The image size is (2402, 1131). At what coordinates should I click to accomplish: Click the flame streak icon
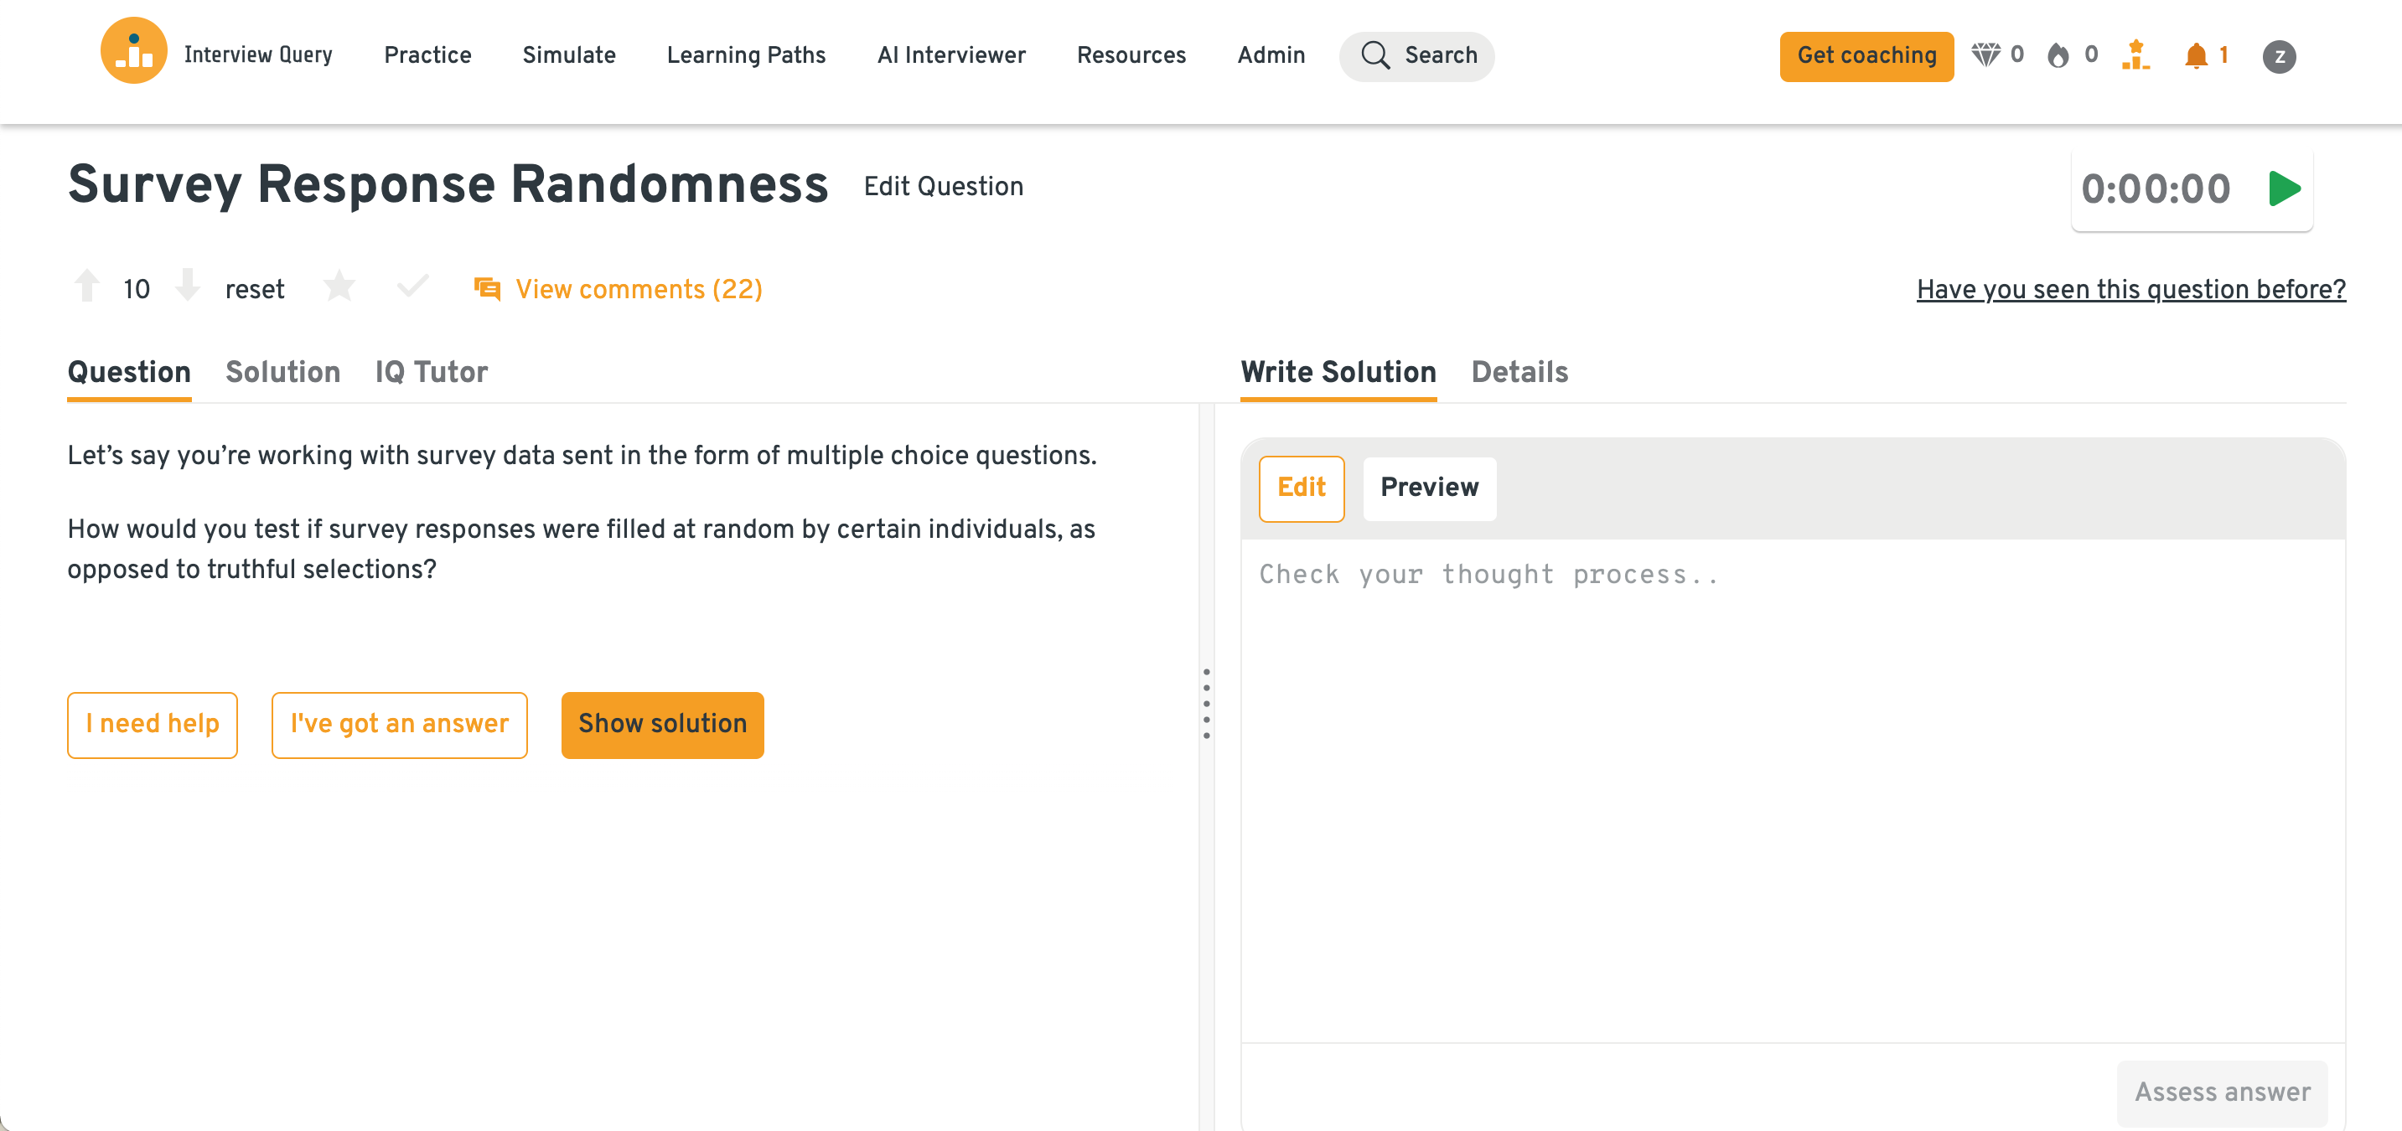pyautogui.click(x=2058, y=56)
